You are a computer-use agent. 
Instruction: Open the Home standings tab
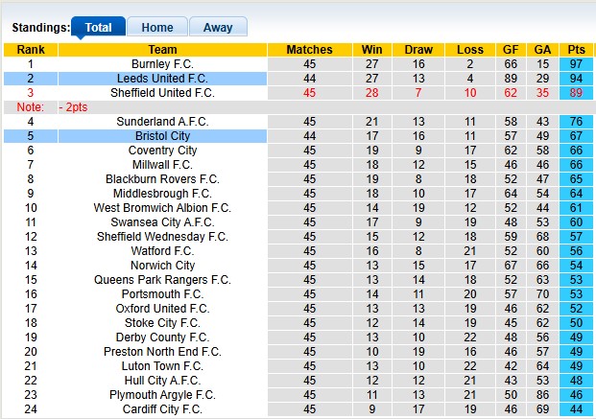pyautogui.click(x=157, y=28)
